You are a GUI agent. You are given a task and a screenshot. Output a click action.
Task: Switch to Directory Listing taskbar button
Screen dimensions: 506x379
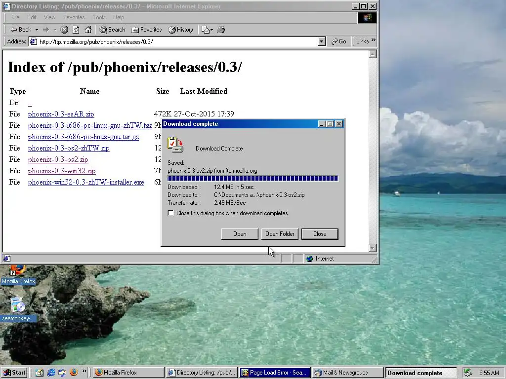[x=202, y=373]
